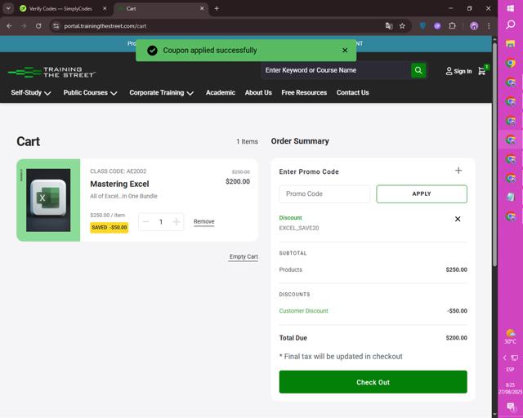The height and width of the screenshot is (418, 523).
Task: Dismiss the coupon applied notification
Action: pos(345,51)
